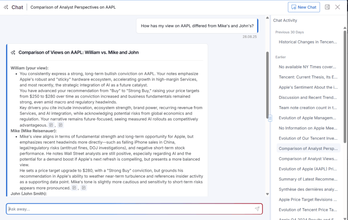Open 'Synthèse des dernières analy...' chat
This screenshot has width=348, height=220.
308,189
